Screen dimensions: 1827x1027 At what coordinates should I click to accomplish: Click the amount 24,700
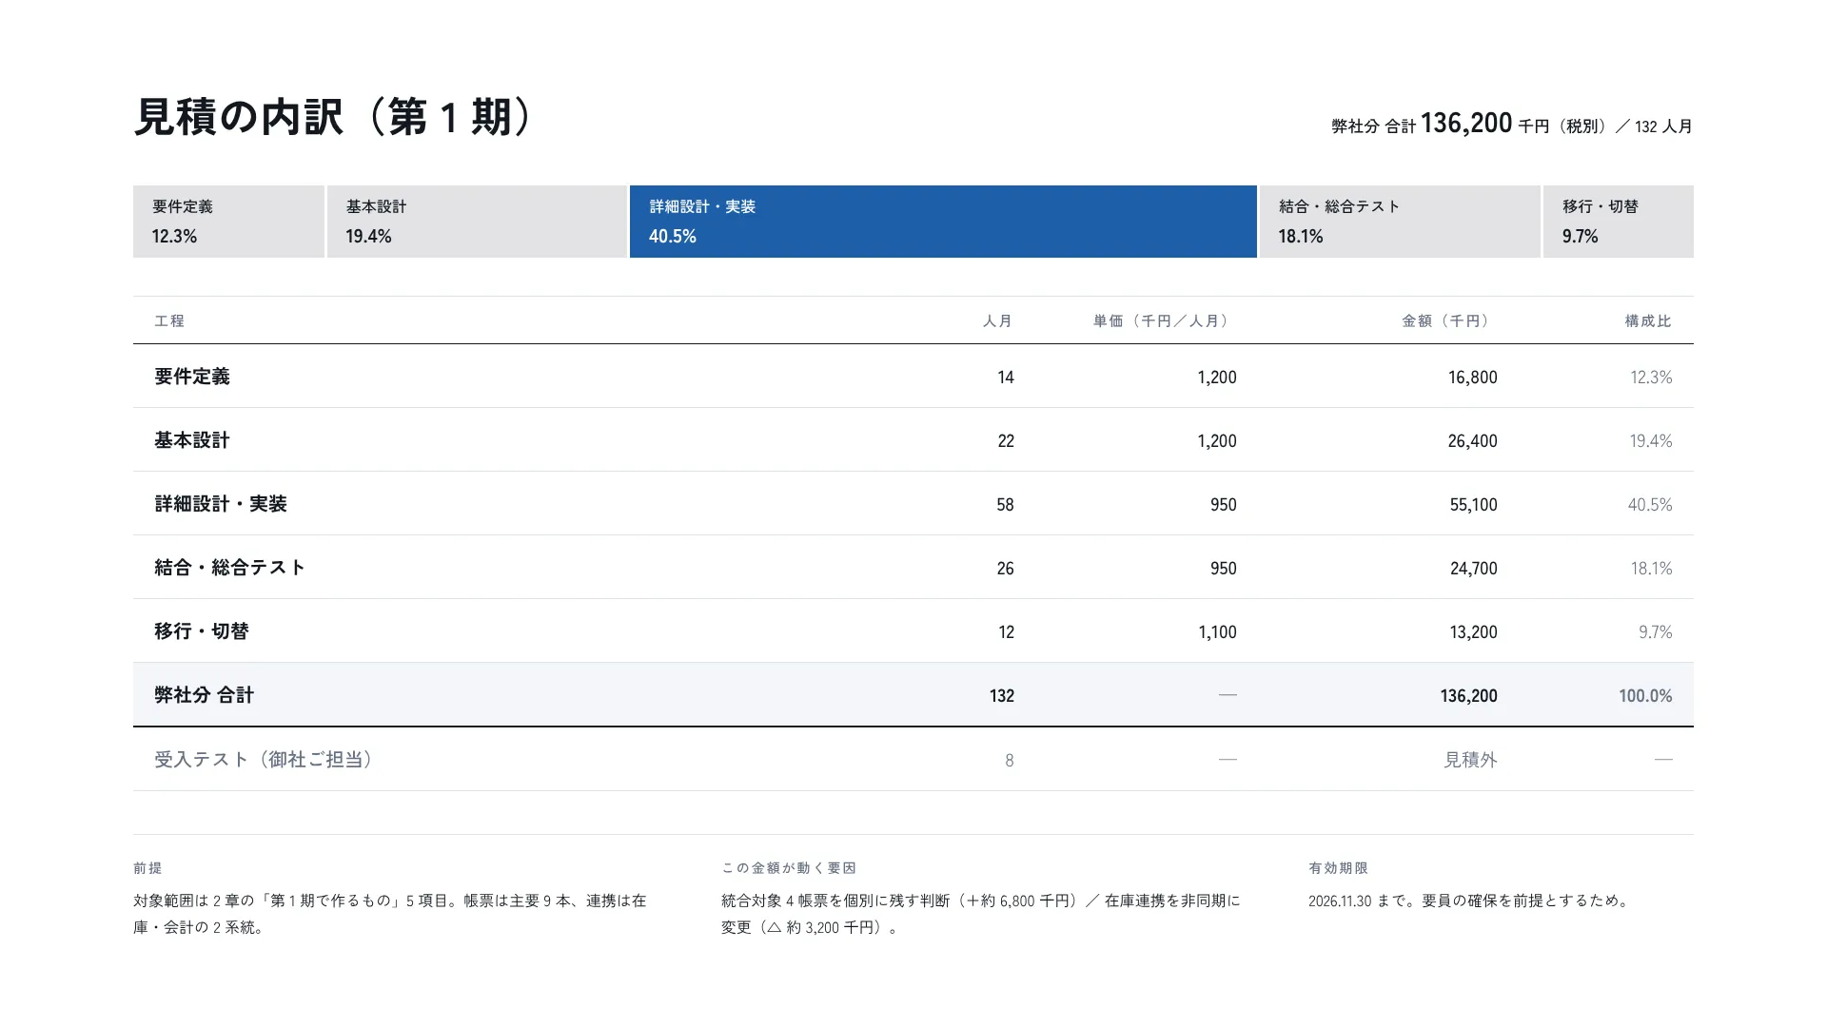pos(1474,569)
